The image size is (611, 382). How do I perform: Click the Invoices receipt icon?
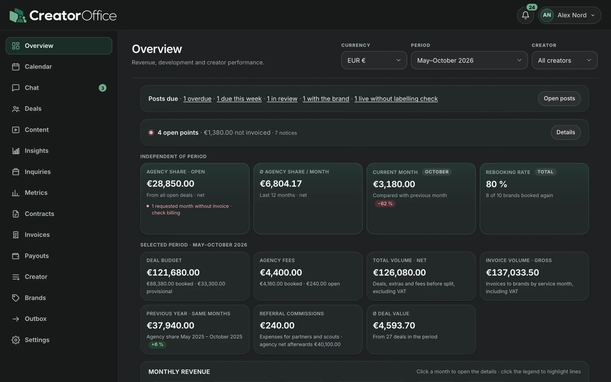click(16, 235)
